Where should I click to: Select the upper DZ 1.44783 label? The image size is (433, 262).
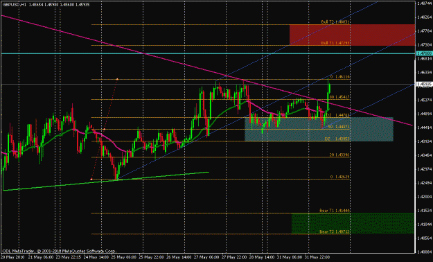click(x=338, y=115)
